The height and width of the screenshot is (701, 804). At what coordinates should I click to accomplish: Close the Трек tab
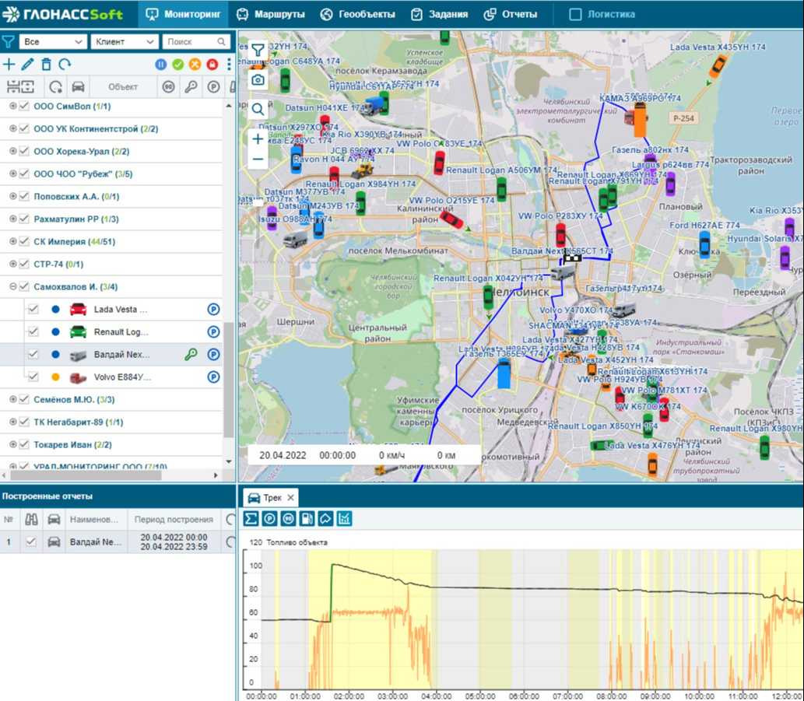click(291, 498)
